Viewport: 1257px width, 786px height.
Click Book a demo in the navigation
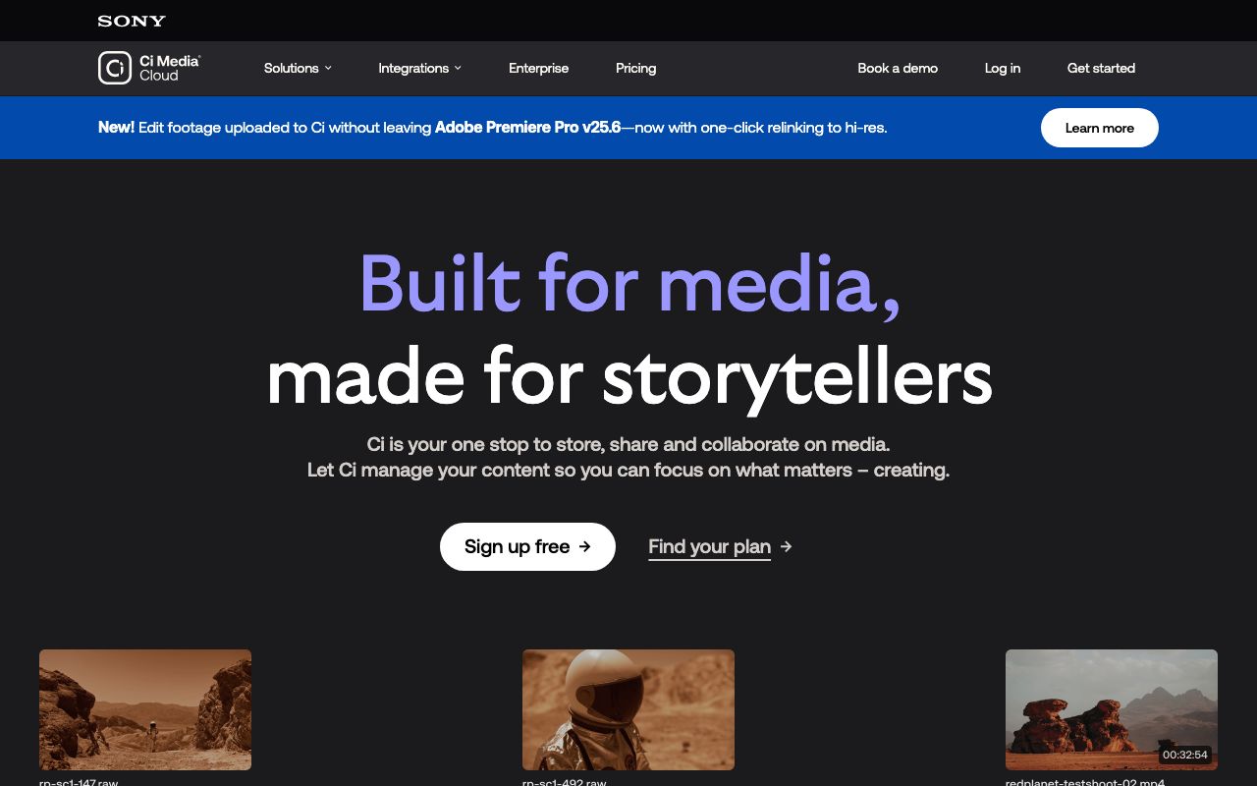click(898, 68)
